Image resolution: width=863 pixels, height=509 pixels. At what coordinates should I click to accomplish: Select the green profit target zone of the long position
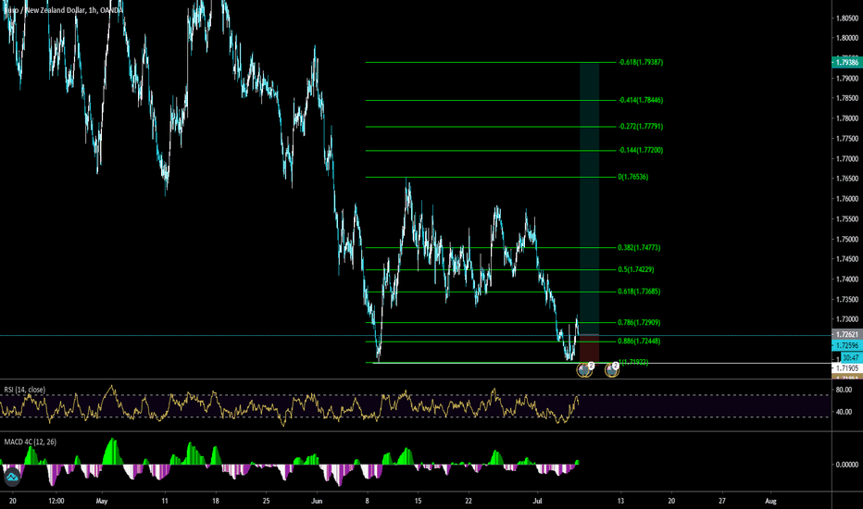(x=590, y=198)
